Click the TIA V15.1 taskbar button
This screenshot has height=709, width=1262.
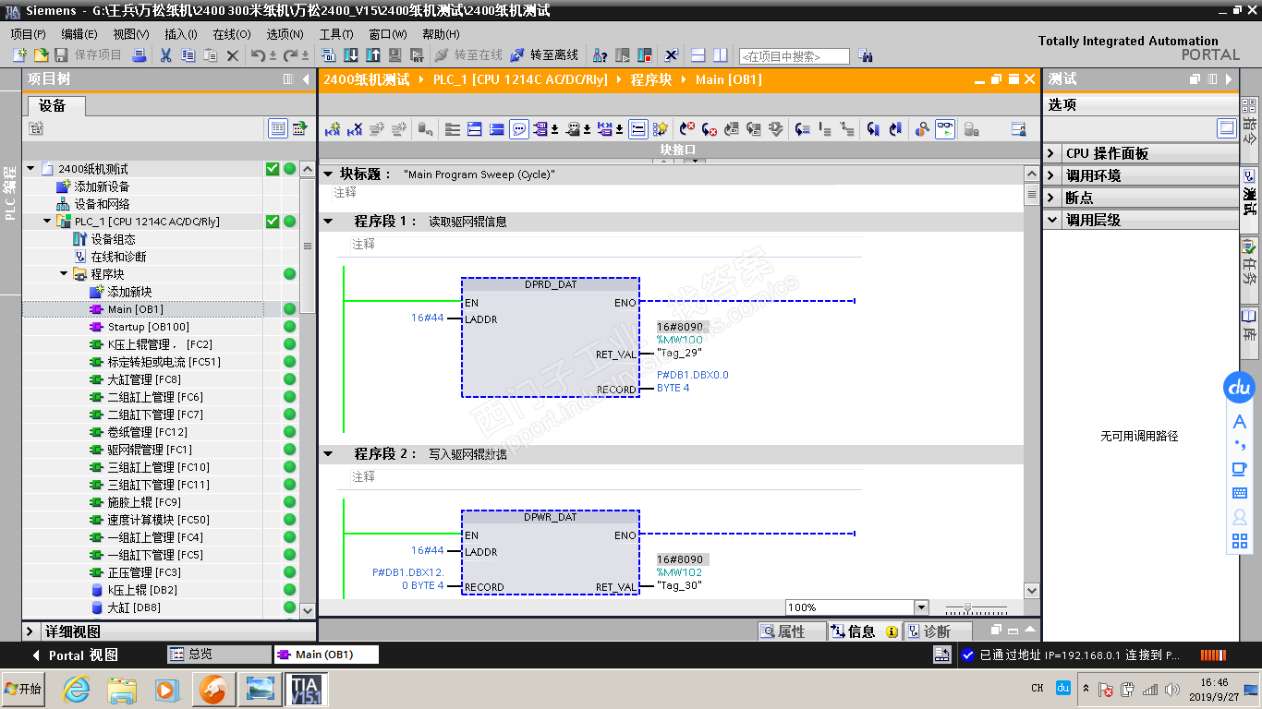(305, 689)
